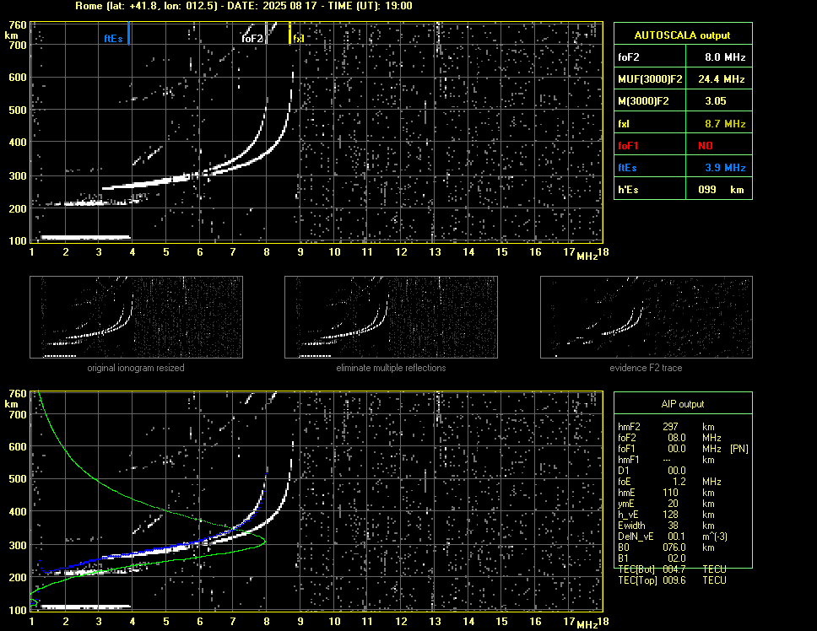The image size is (817, 631).
Task: Click the MHz axis label on upper ionogram
Action: (x=587, y=256)
